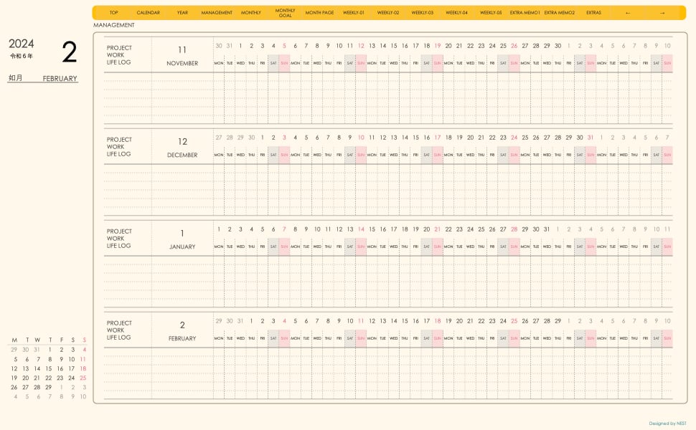Click the 11 NOVEMBER month header

point(182,55)
